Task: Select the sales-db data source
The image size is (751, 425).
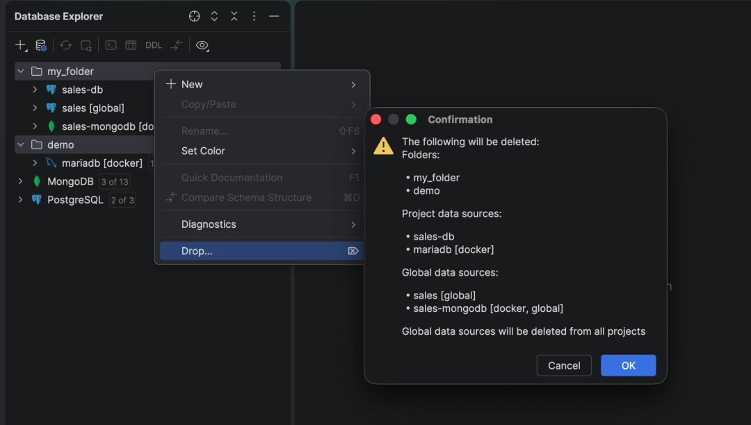Action: coord(82,90)
